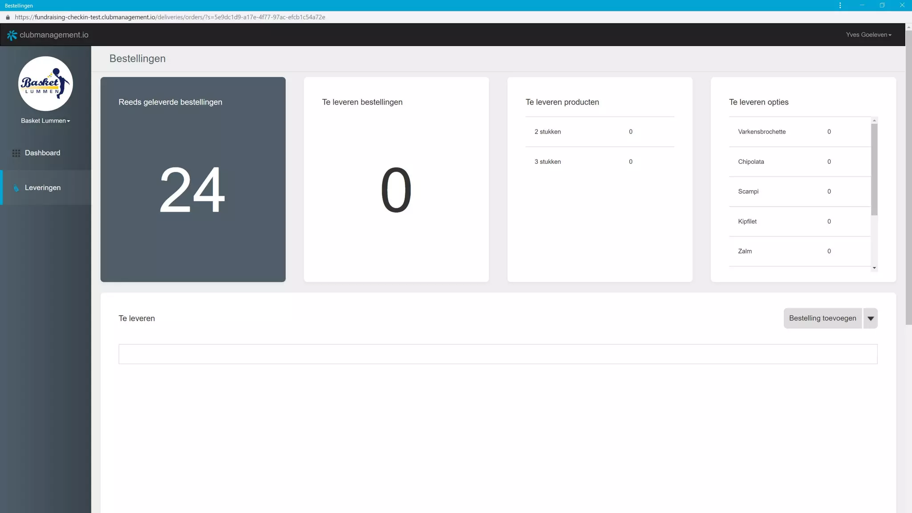Click the Leveringen sidebar icon

coord(16,188)
